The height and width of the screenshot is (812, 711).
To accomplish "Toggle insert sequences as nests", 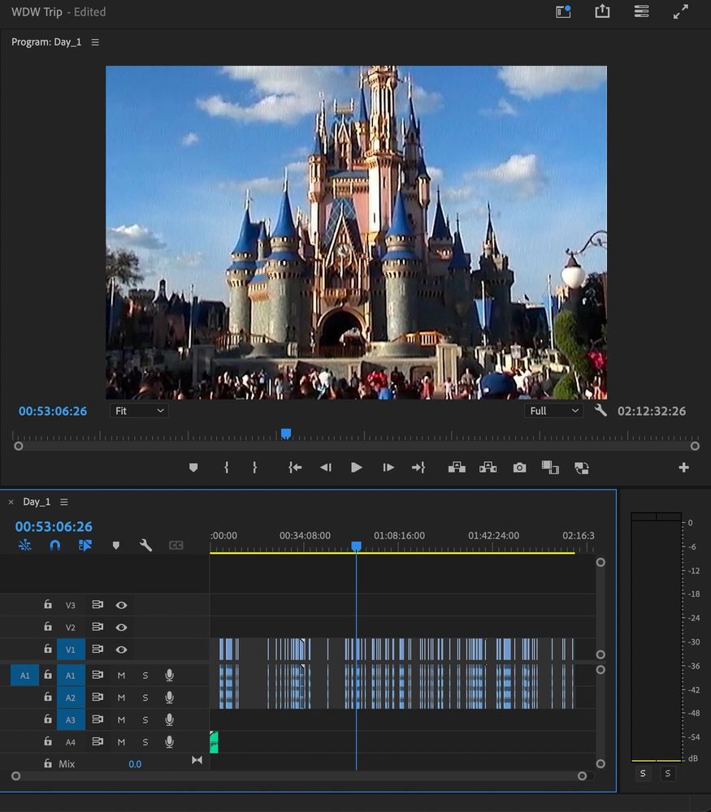I will [x=25, y=545].
